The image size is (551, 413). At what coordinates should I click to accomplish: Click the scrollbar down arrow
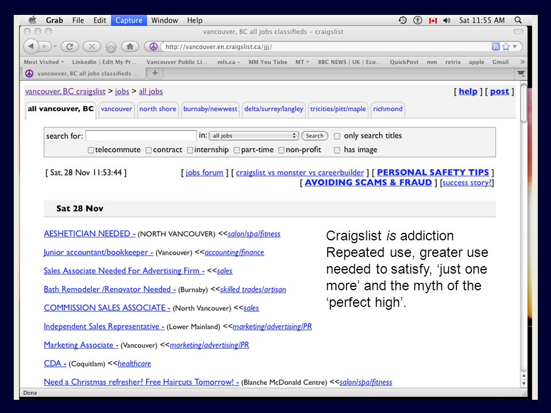[x=523, y=384]
